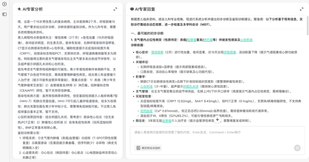This screenshot has width=309, height=162.
Task: Start a new chat with the plus icon
Action: point(4,4)
